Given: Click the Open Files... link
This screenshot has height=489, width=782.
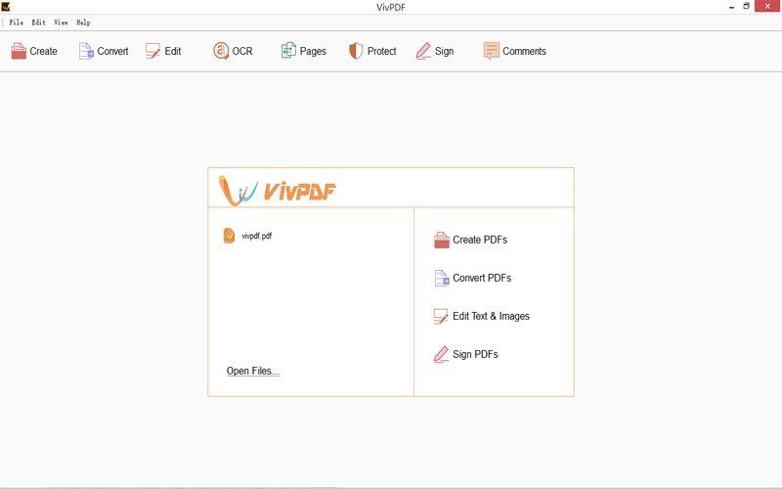Looking at the screenshot, I should click(253, 371).
